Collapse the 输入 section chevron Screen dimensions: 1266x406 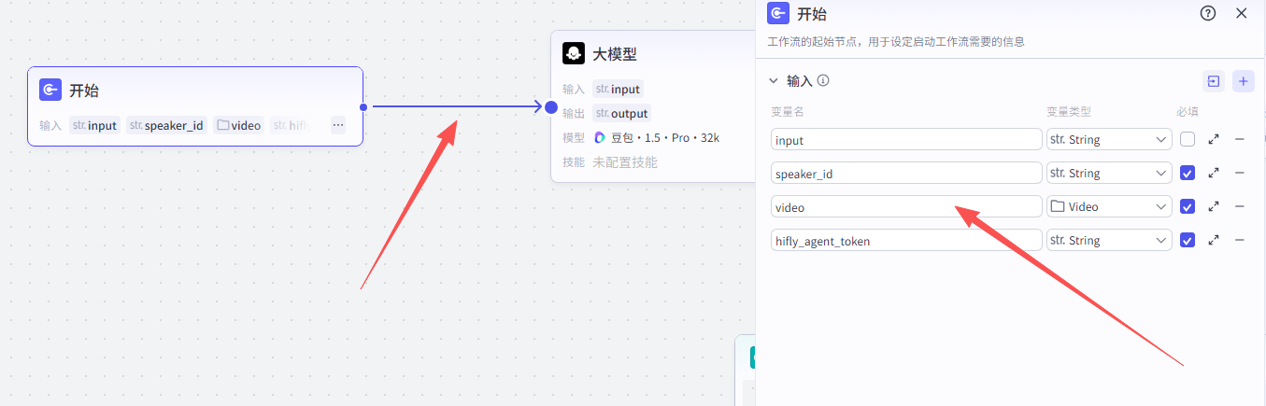click(774, 81)
